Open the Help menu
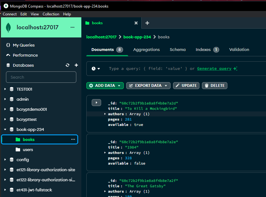This screenshot has height=197, width=266. [x=67, y=14]
